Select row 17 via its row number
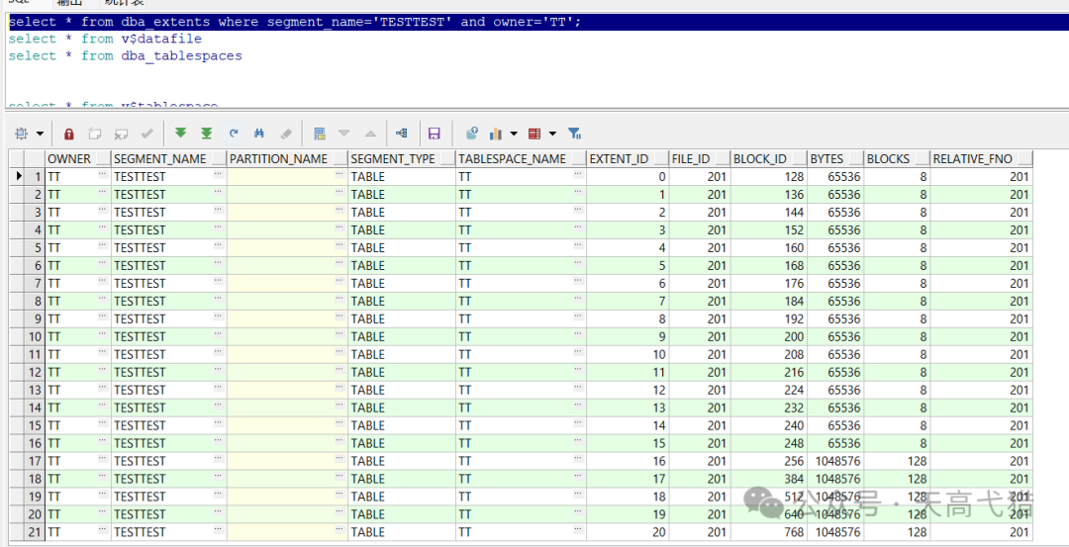1069x547 pixels. tap(34, 461)
